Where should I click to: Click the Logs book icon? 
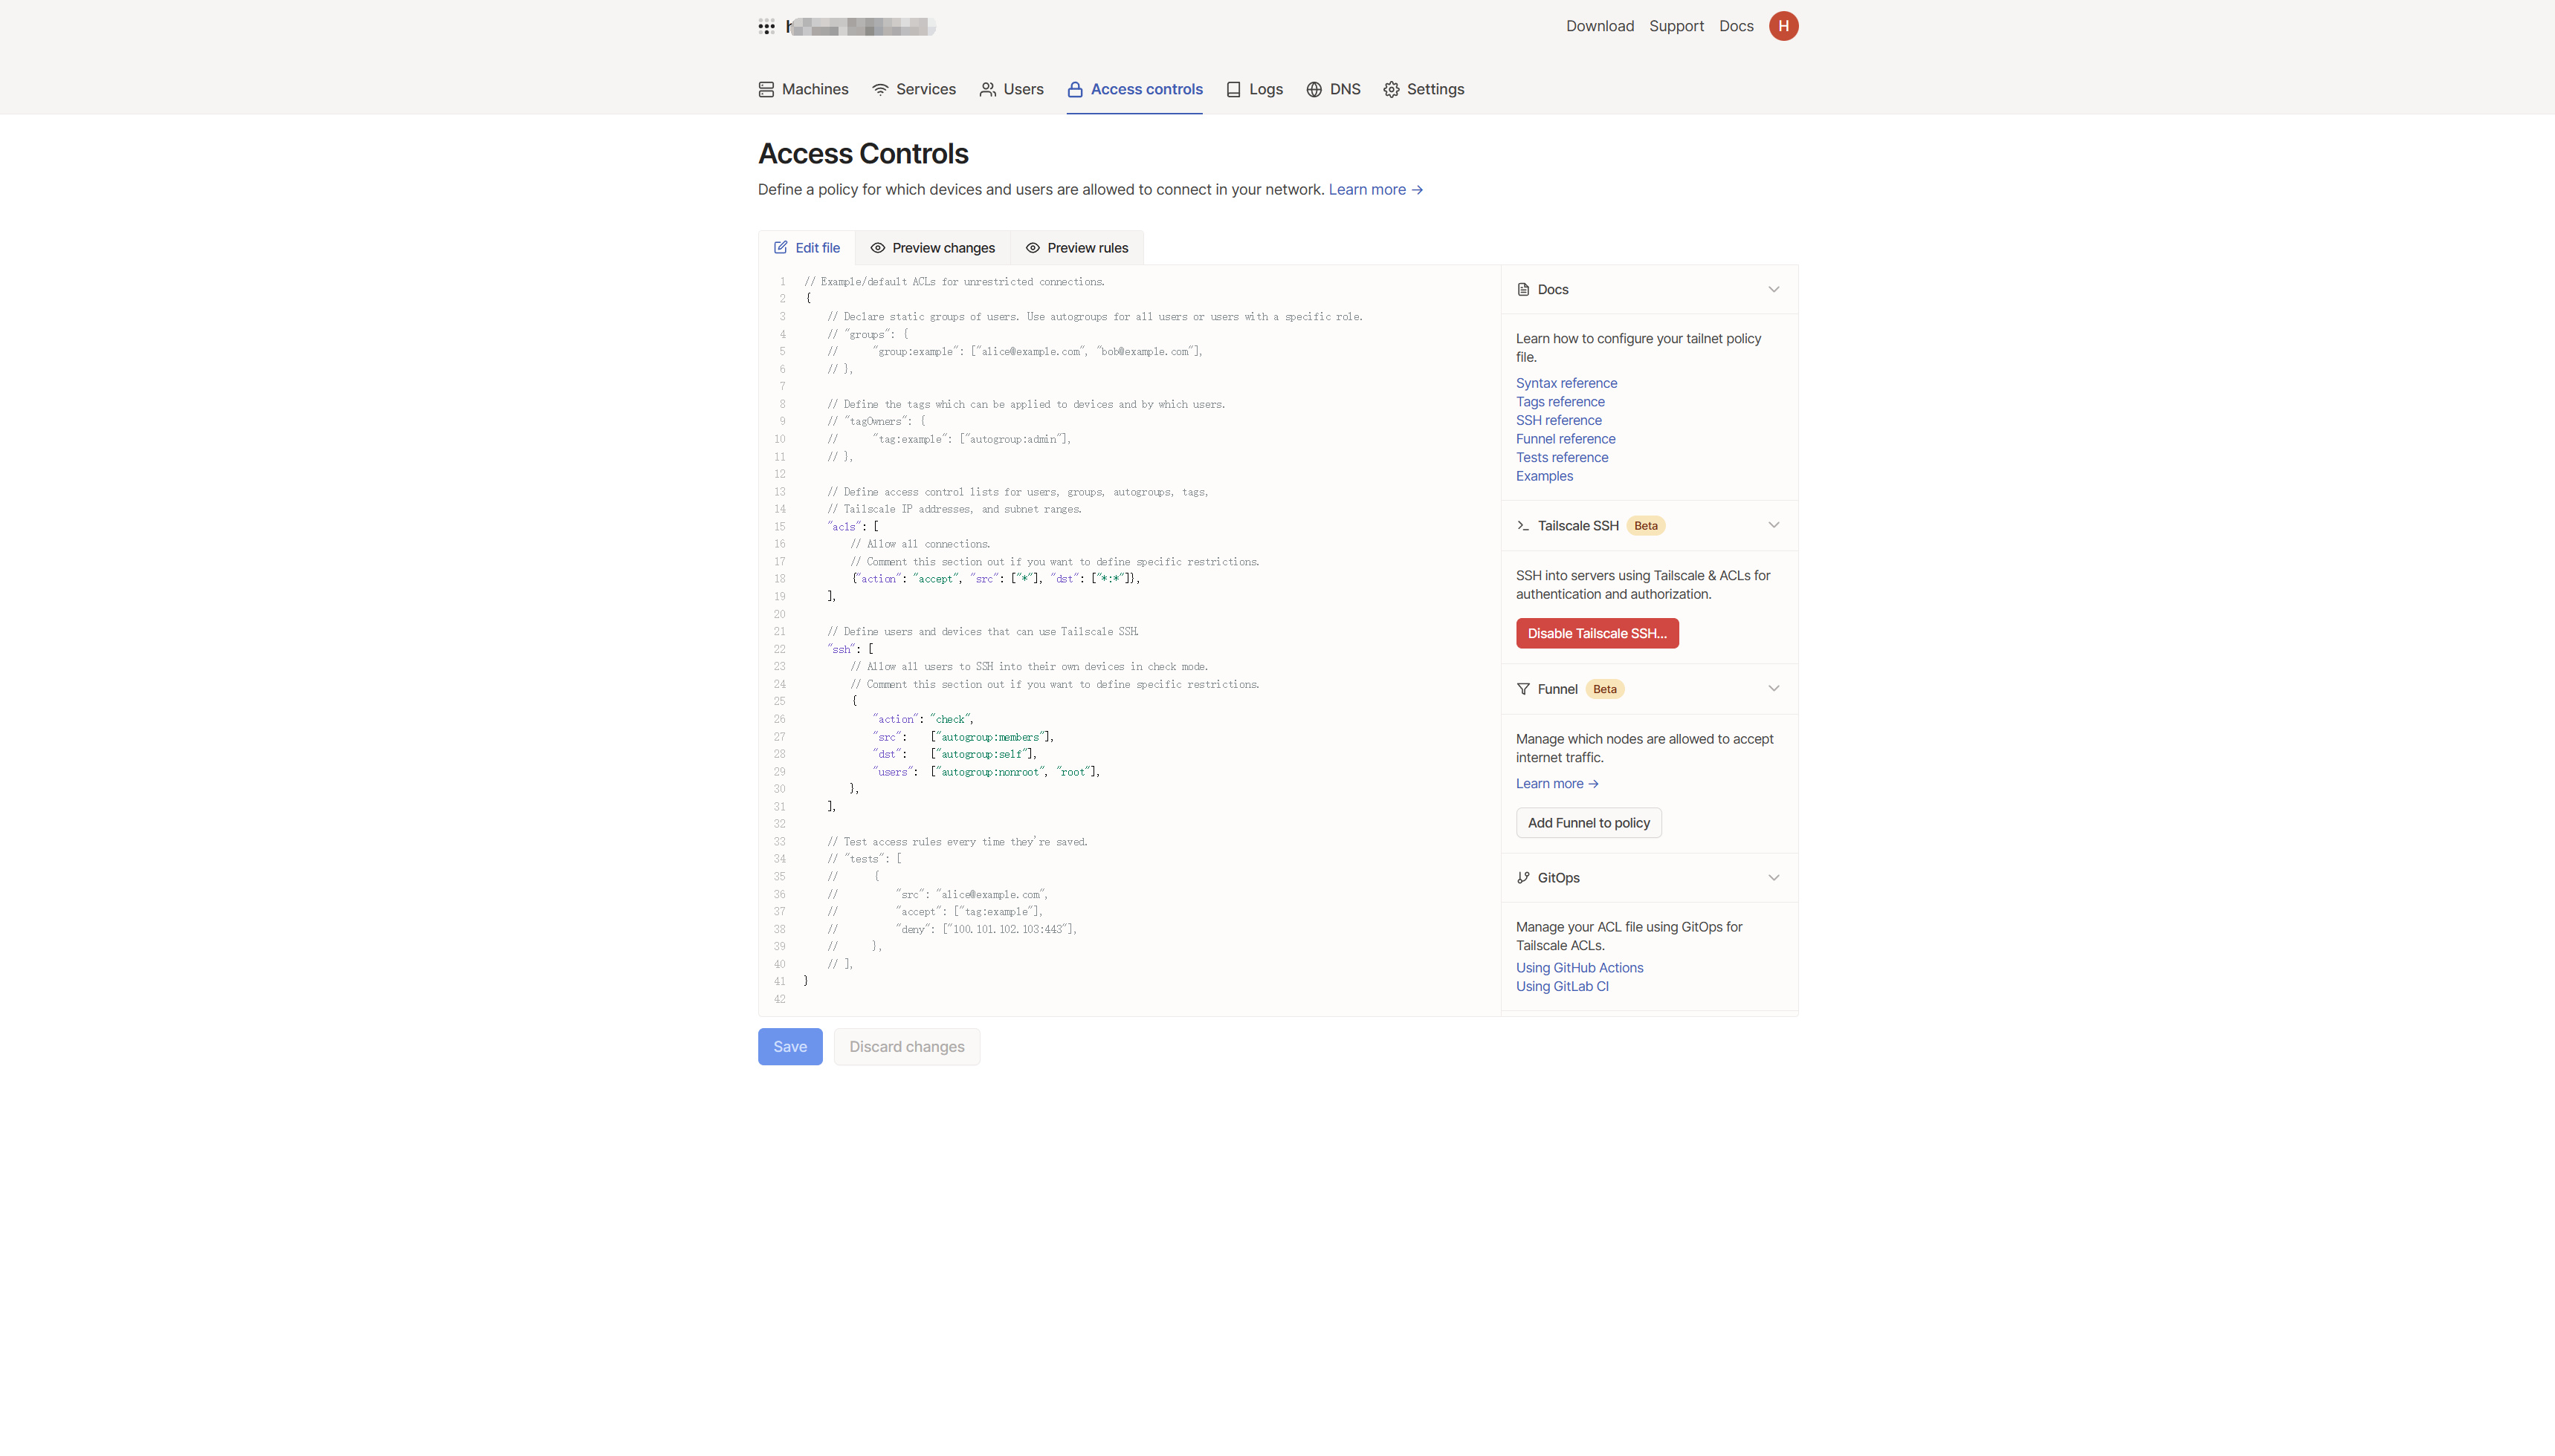coord(1233,90)
